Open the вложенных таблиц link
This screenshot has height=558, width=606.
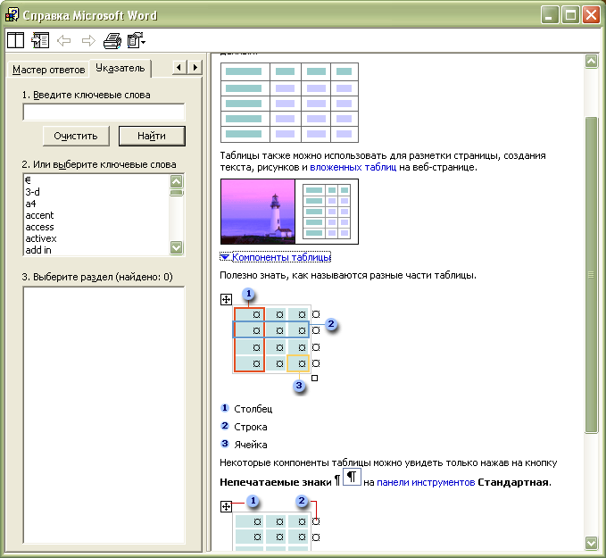[353, 168]
